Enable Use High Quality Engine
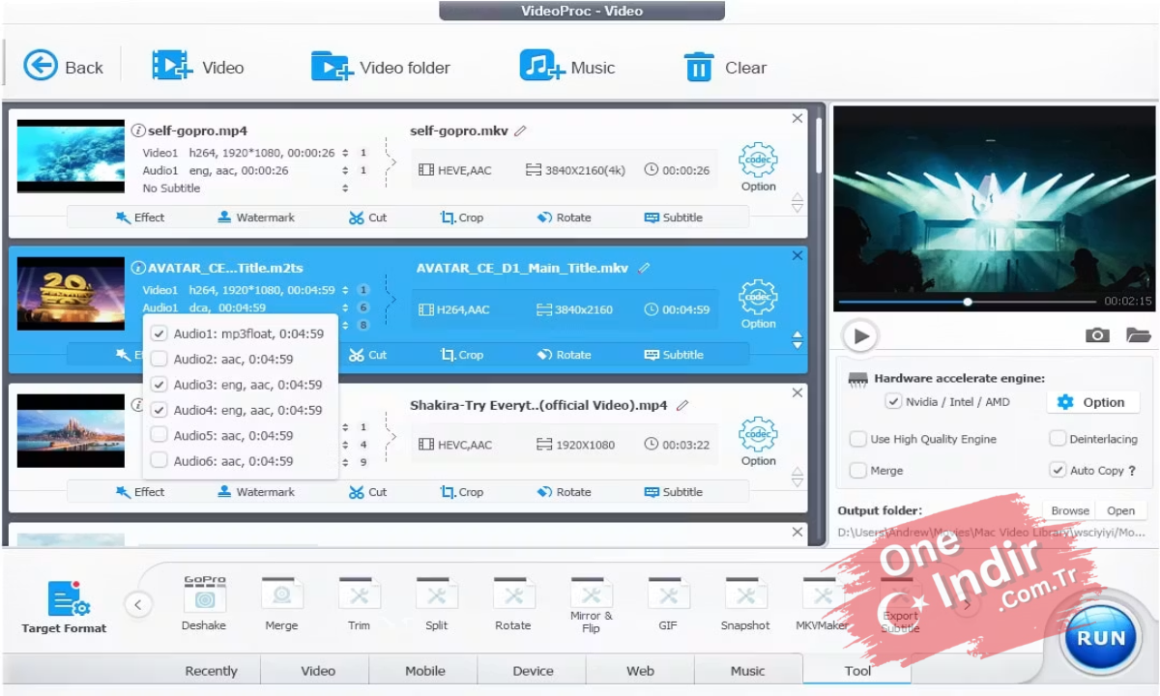Viewport: 1160px width, 696px height. point(857,439)
